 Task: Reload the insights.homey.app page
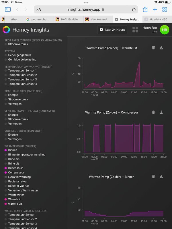[134, 9]
